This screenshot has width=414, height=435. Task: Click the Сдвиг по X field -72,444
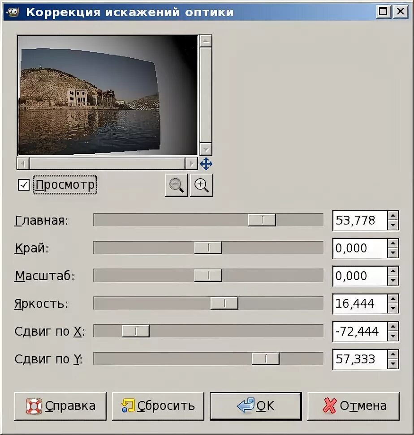tap(360, 332)
